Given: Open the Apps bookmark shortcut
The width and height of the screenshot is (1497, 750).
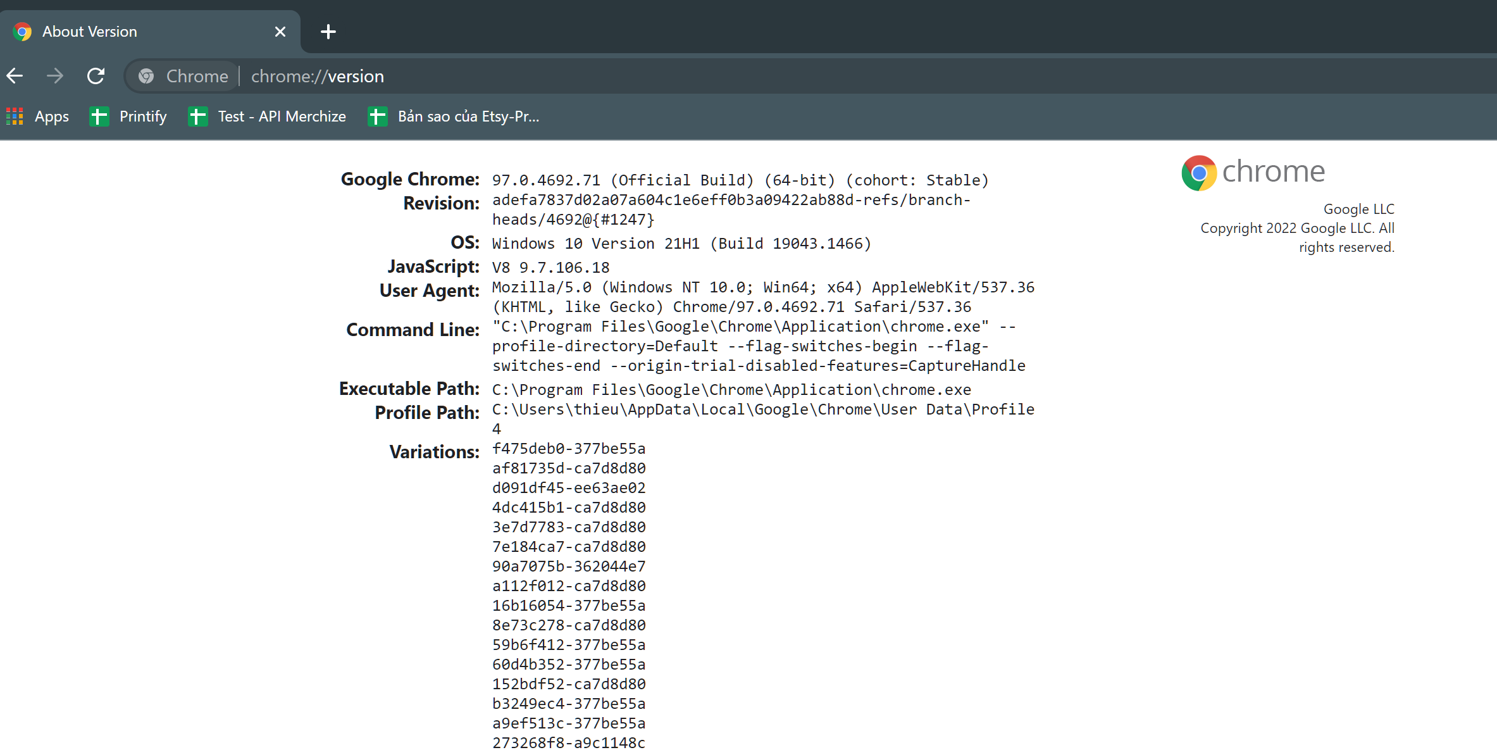Looking at the screenshot, I should pyautogui.click(x=38, y=116).
